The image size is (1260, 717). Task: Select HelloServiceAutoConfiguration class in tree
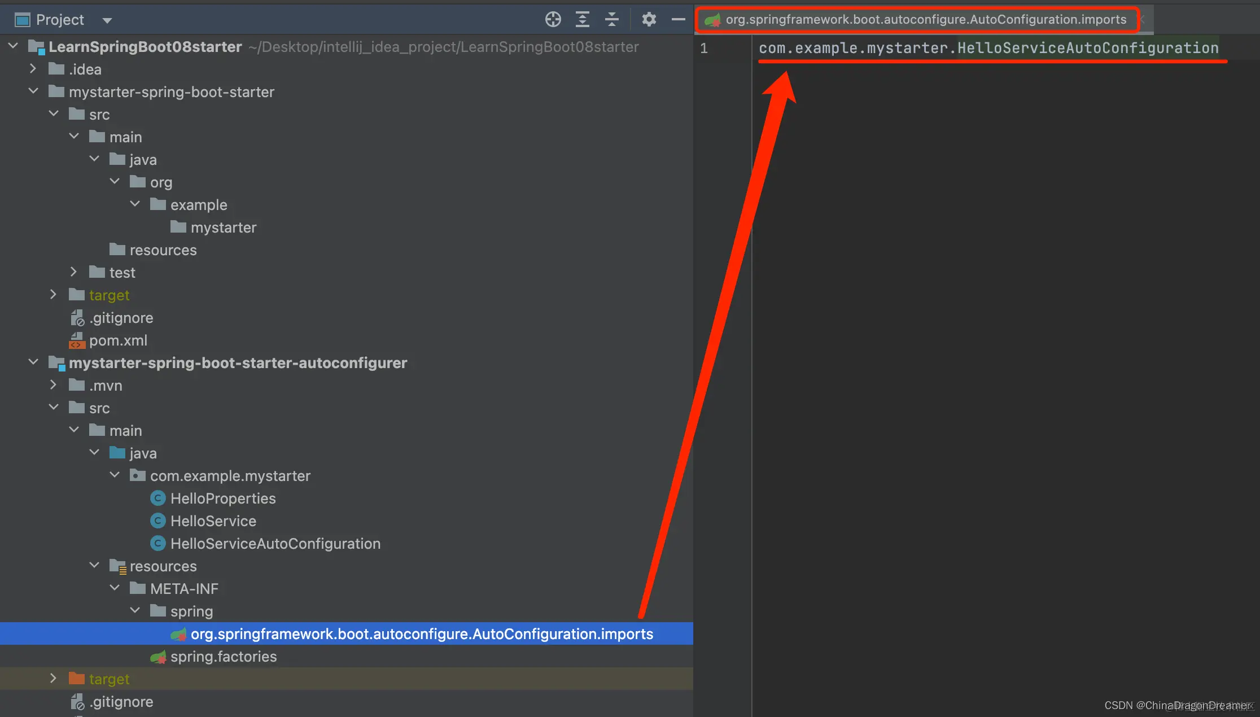(x=275, y=544)
